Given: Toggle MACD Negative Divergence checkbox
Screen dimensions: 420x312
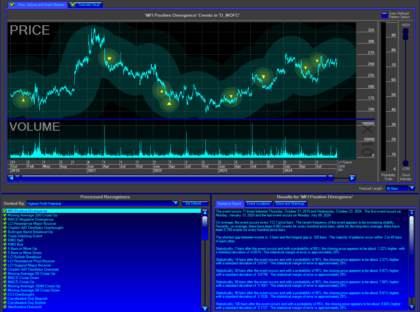Looking at the screenshot, I should pos(5,219).
